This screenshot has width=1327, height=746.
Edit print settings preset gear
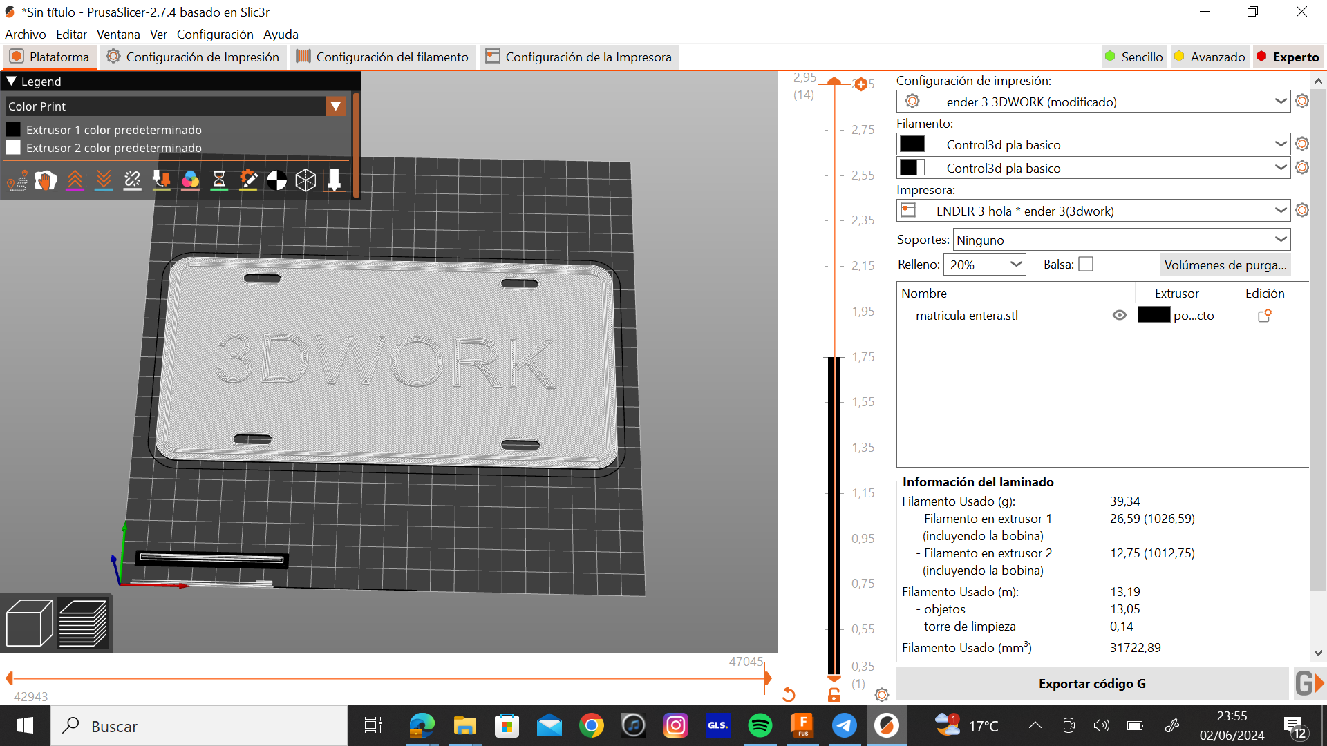(1302, 102)
